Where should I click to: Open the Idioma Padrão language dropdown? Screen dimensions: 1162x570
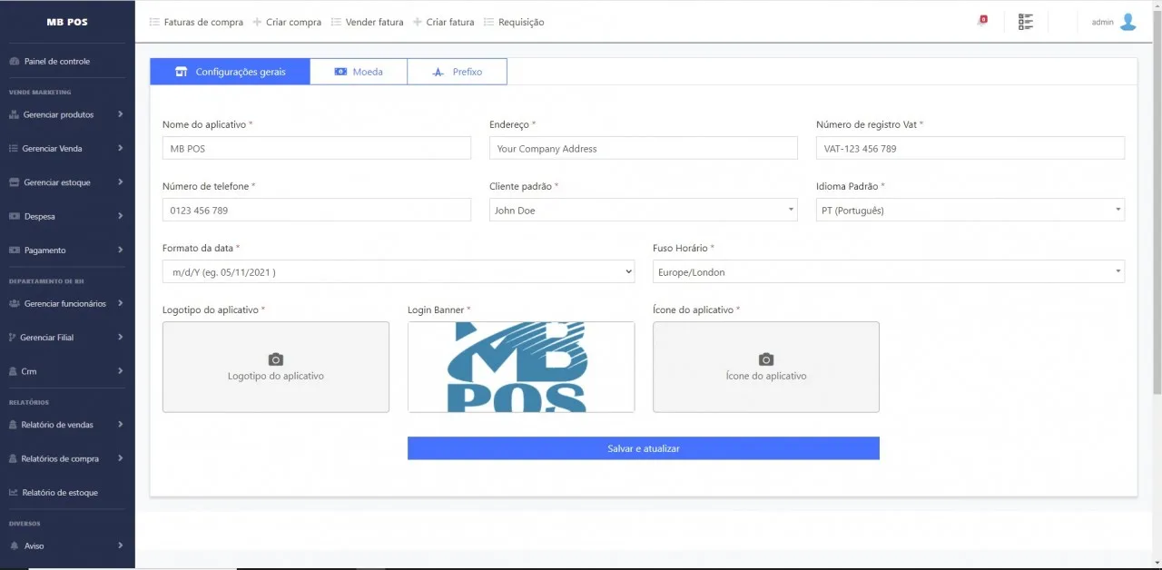pos(970,211)
